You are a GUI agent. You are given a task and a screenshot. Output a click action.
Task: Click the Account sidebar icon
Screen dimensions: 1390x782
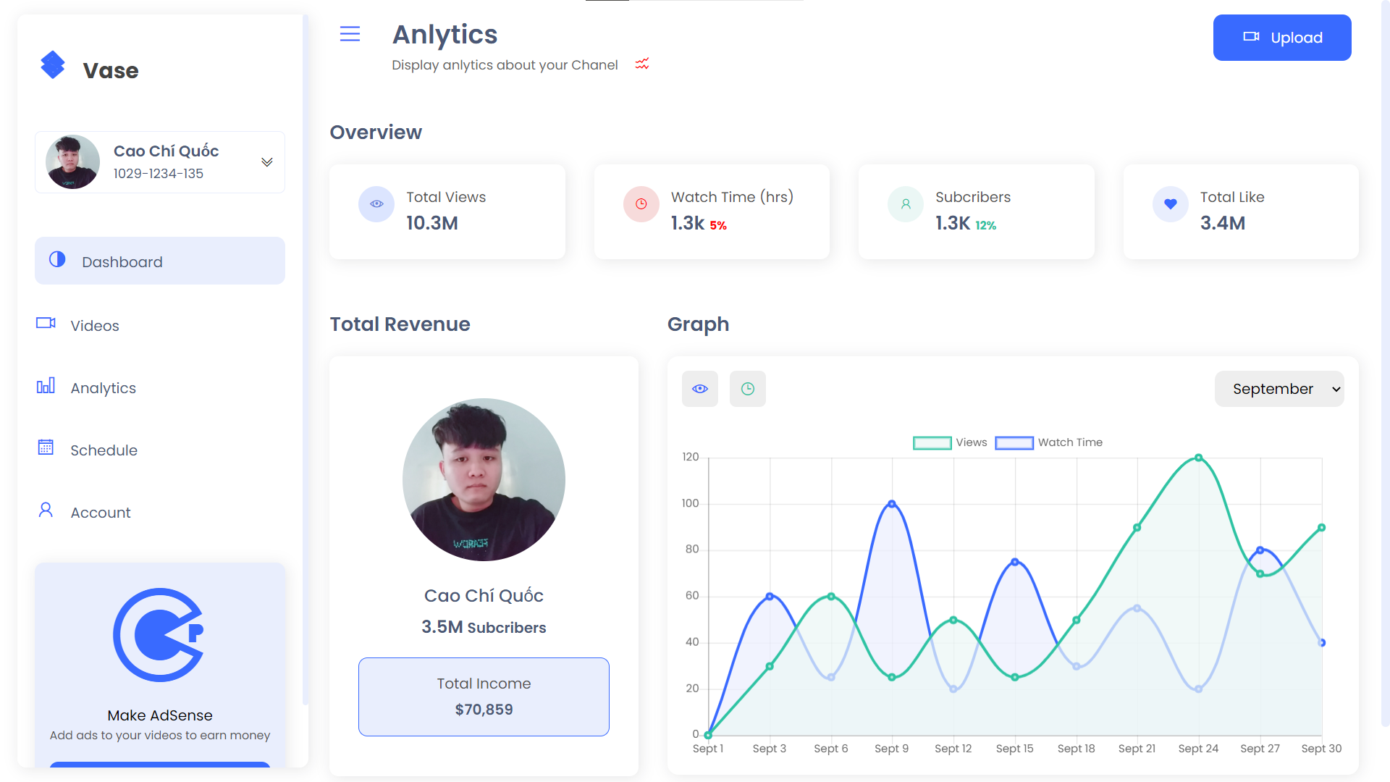coord(44,510)
